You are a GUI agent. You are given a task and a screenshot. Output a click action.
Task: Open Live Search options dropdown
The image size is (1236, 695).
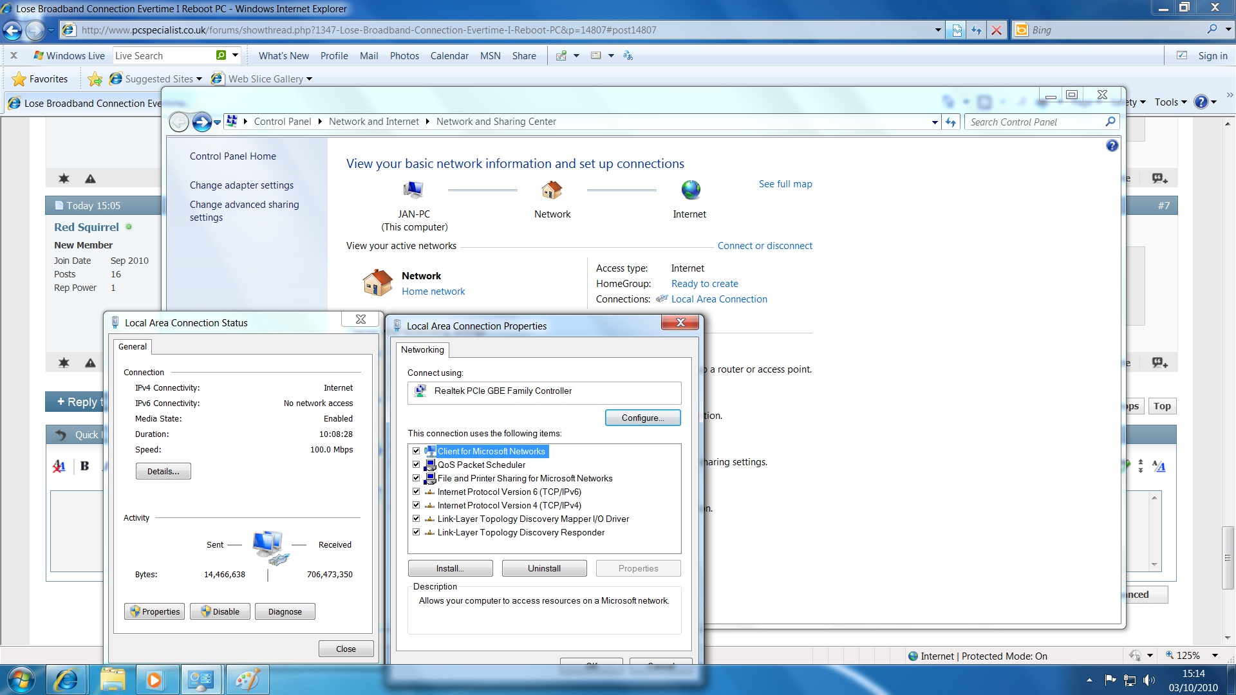coord(236,55)
